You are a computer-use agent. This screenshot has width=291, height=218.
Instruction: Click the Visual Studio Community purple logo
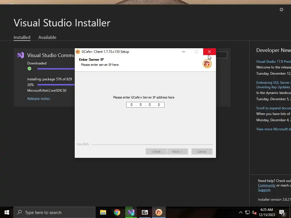click(x=20, y=55)
